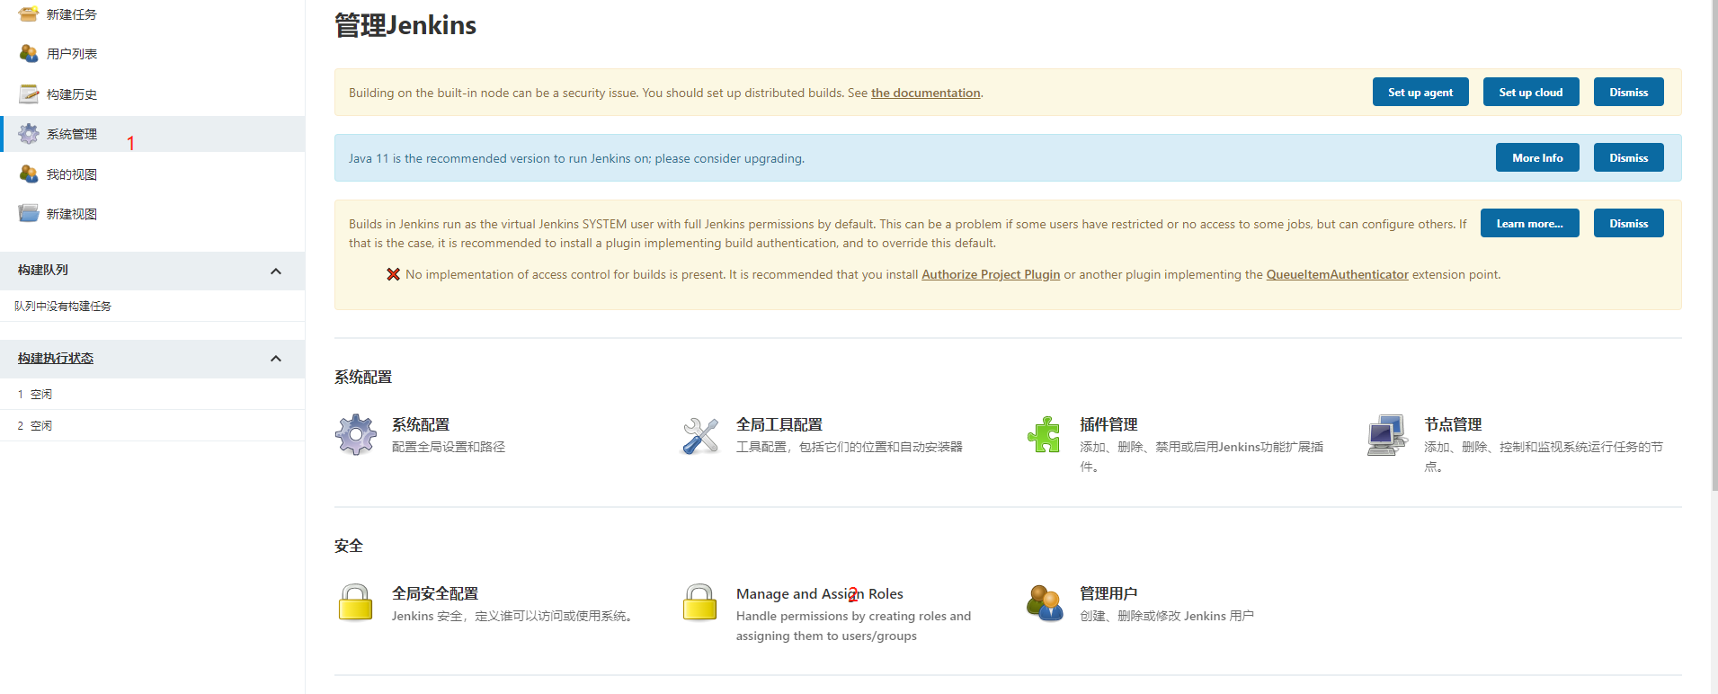This screenshot has height=694, width=1718.
Task: Click the 安全 section heading
Action: tap(349, 546)
